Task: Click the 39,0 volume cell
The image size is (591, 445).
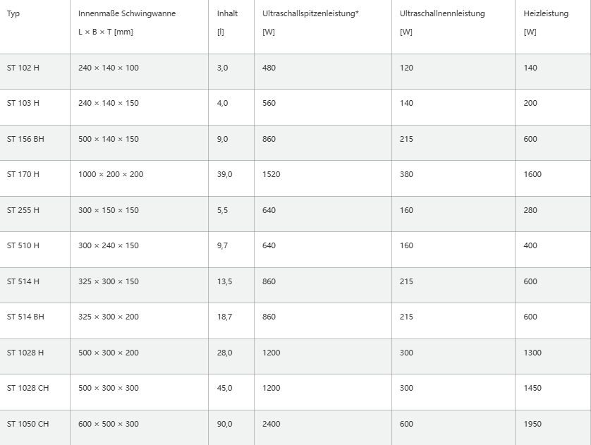Action: tap(224, 174)
